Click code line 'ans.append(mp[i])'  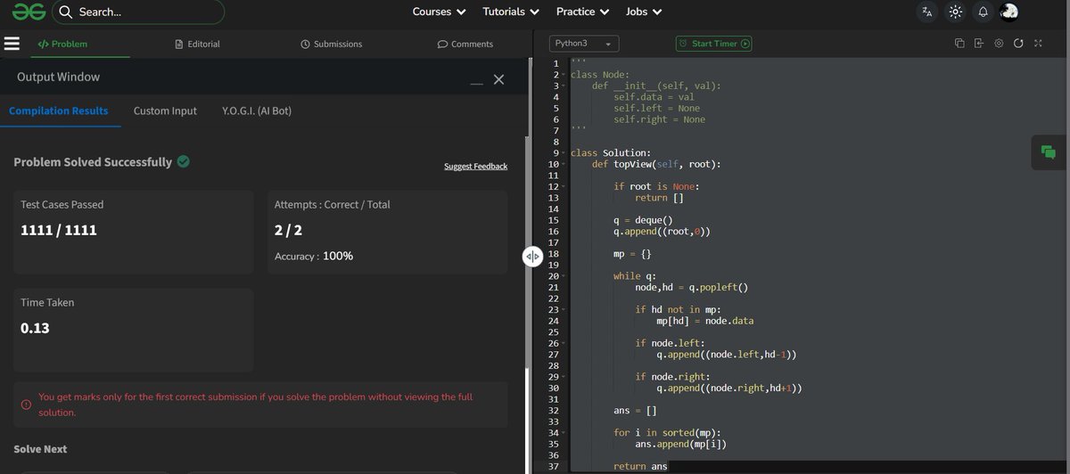pyautogui.click(x=683, y=443)
